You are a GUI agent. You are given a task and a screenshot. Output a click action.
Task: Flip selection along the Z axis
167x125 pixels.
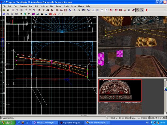(x=30, y=10)
